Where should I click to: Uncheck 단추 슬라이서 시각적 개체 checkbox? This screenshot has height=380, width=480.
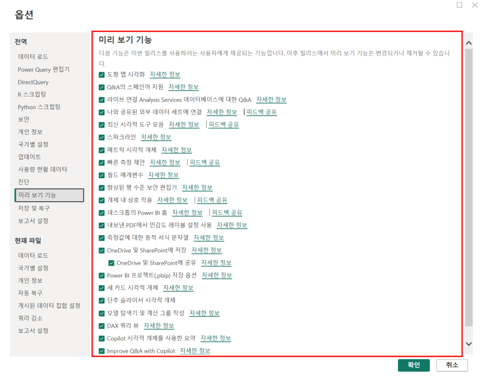[102, 301]
